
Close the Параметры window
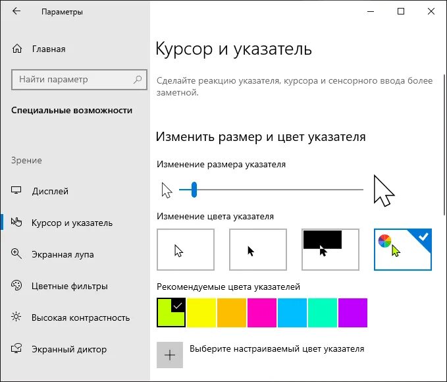(x=431, y=11)
